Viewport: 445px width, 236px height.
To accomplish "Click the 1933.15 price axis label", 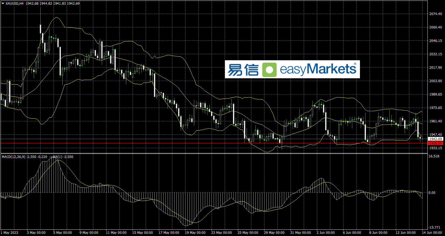I will (x=436, y=148).
